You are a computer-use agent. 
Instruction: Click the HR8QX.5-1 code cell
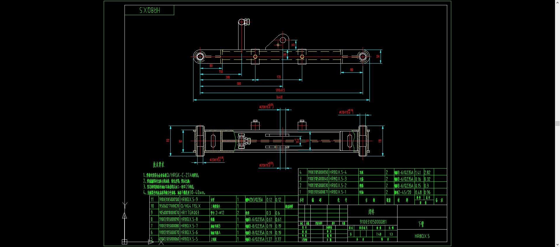pyautogui.click(x=338, y=192)
